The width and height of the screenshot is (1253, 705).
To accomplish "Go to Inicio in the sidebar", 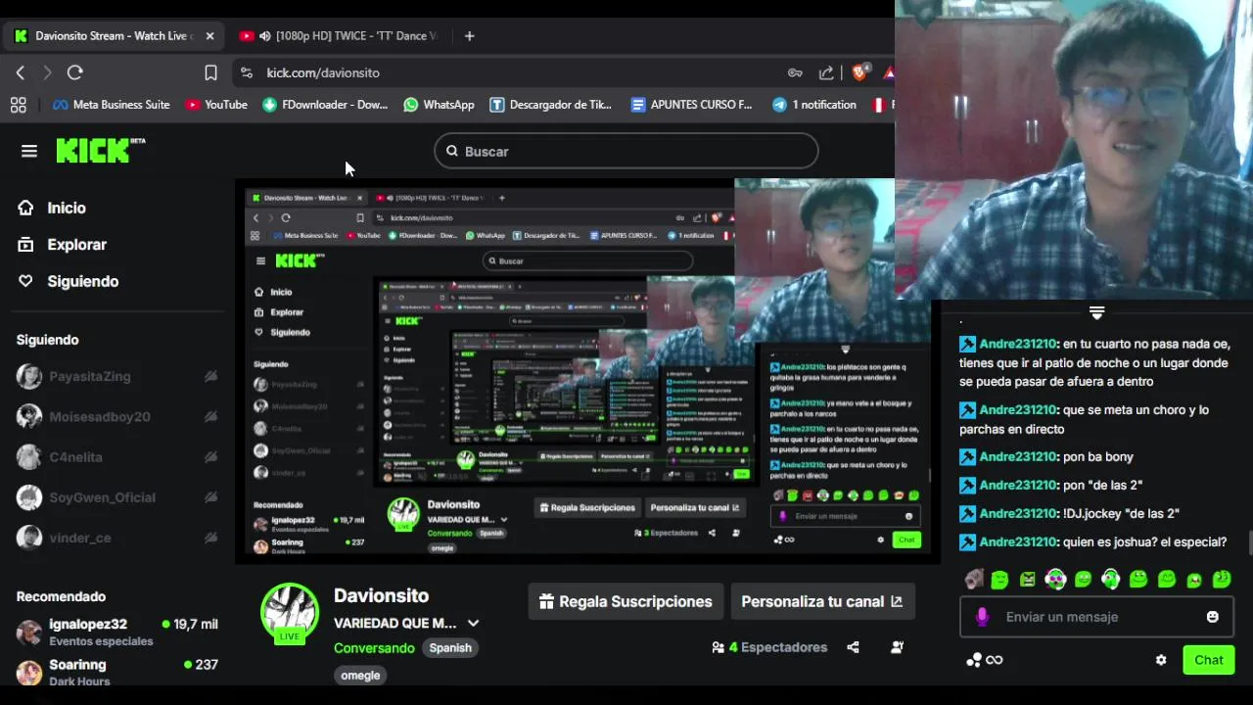I will (53, 208).
